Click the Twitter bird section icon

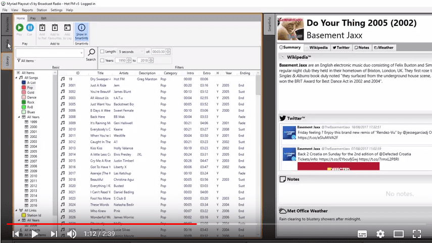tap(282, 118)
